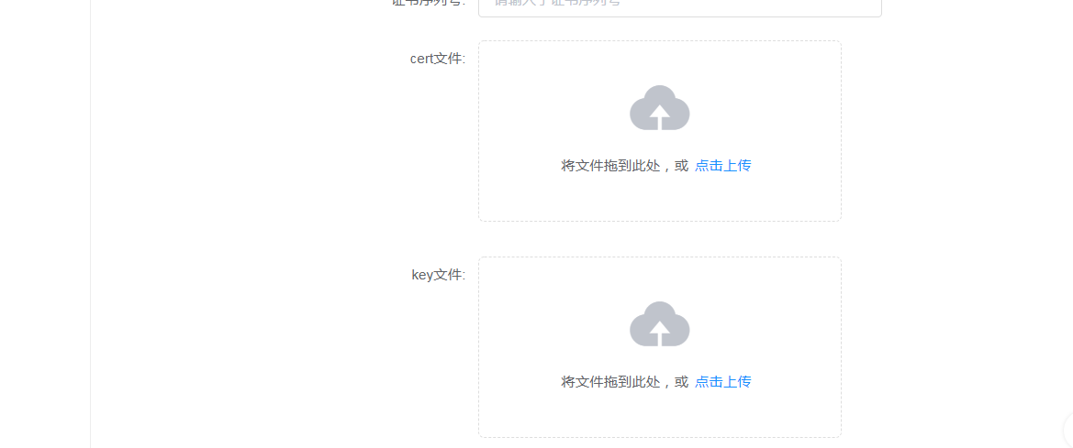Screen dimensions: 1073x448
Task: Open 点击上传 link for key文件
Action: pos(722,382)
